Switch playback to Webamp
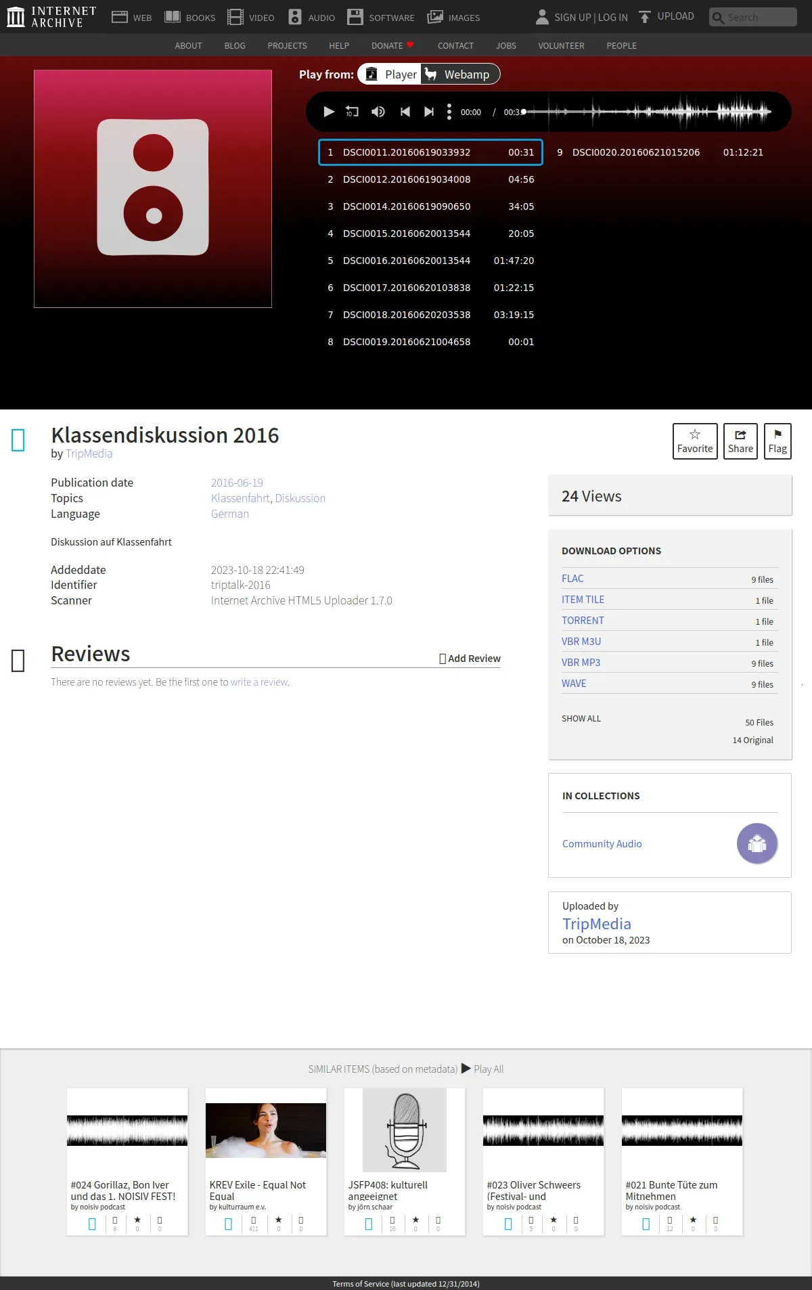Image resolution: width=812 pixels, height=1290 pixels. 460,74
